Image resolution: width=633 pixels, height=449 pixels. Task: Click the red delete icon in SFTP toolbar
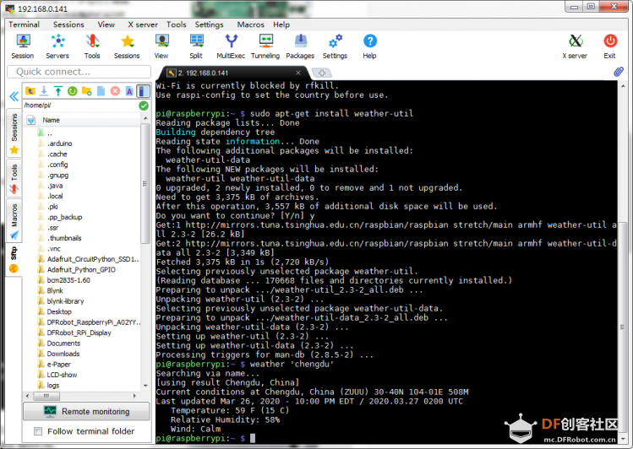[x=115, y=91]
